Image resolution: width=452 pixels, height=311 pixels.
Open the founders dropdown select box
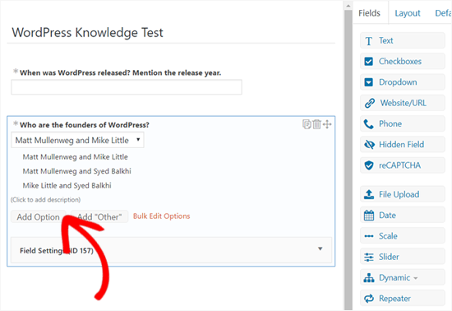pyautogui.click(x=77, y=140)
